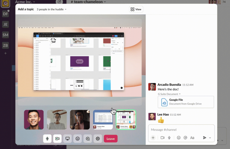Click the mention @ icon in composer
This screenshot has width=230, height=149.
[185, 138]
